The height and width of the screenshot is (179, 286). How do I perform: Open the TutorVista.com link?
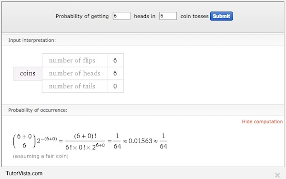tap(24, 173)
